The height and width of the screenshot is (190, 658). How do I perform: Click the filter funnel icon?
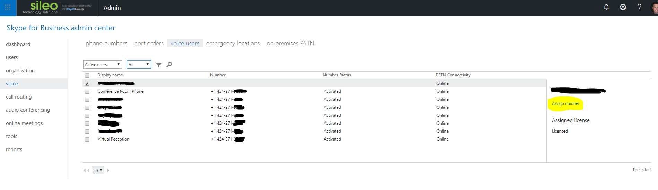(159, 65)
